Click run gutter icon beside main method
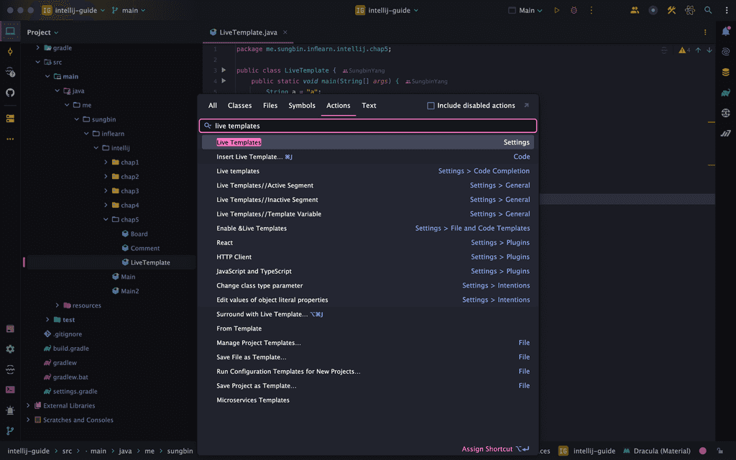This screenshot has height=460, width=736. tap(224, 80)
